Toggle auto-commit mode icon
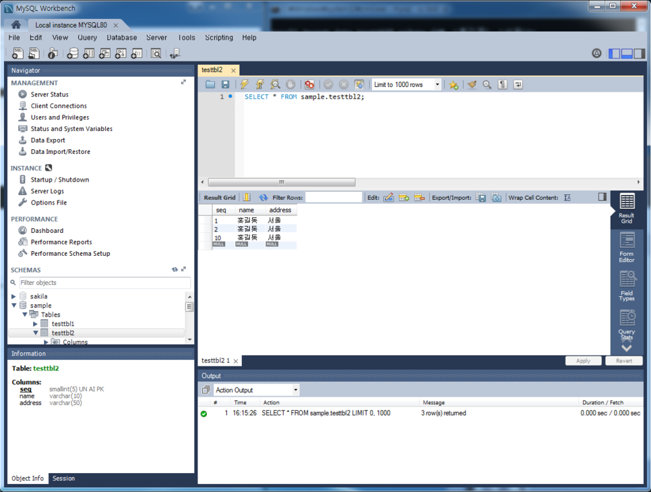The width and height of the screenshot is (651, 492). pos(359,84)
